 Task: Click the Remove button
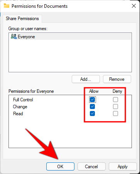[117, 79]
